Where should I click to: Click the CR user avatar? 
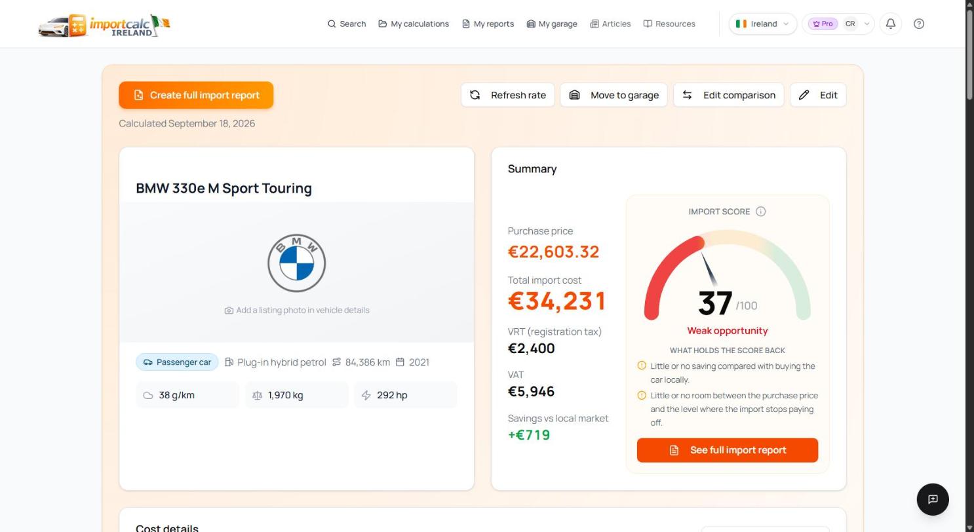[x=850, y=24]
